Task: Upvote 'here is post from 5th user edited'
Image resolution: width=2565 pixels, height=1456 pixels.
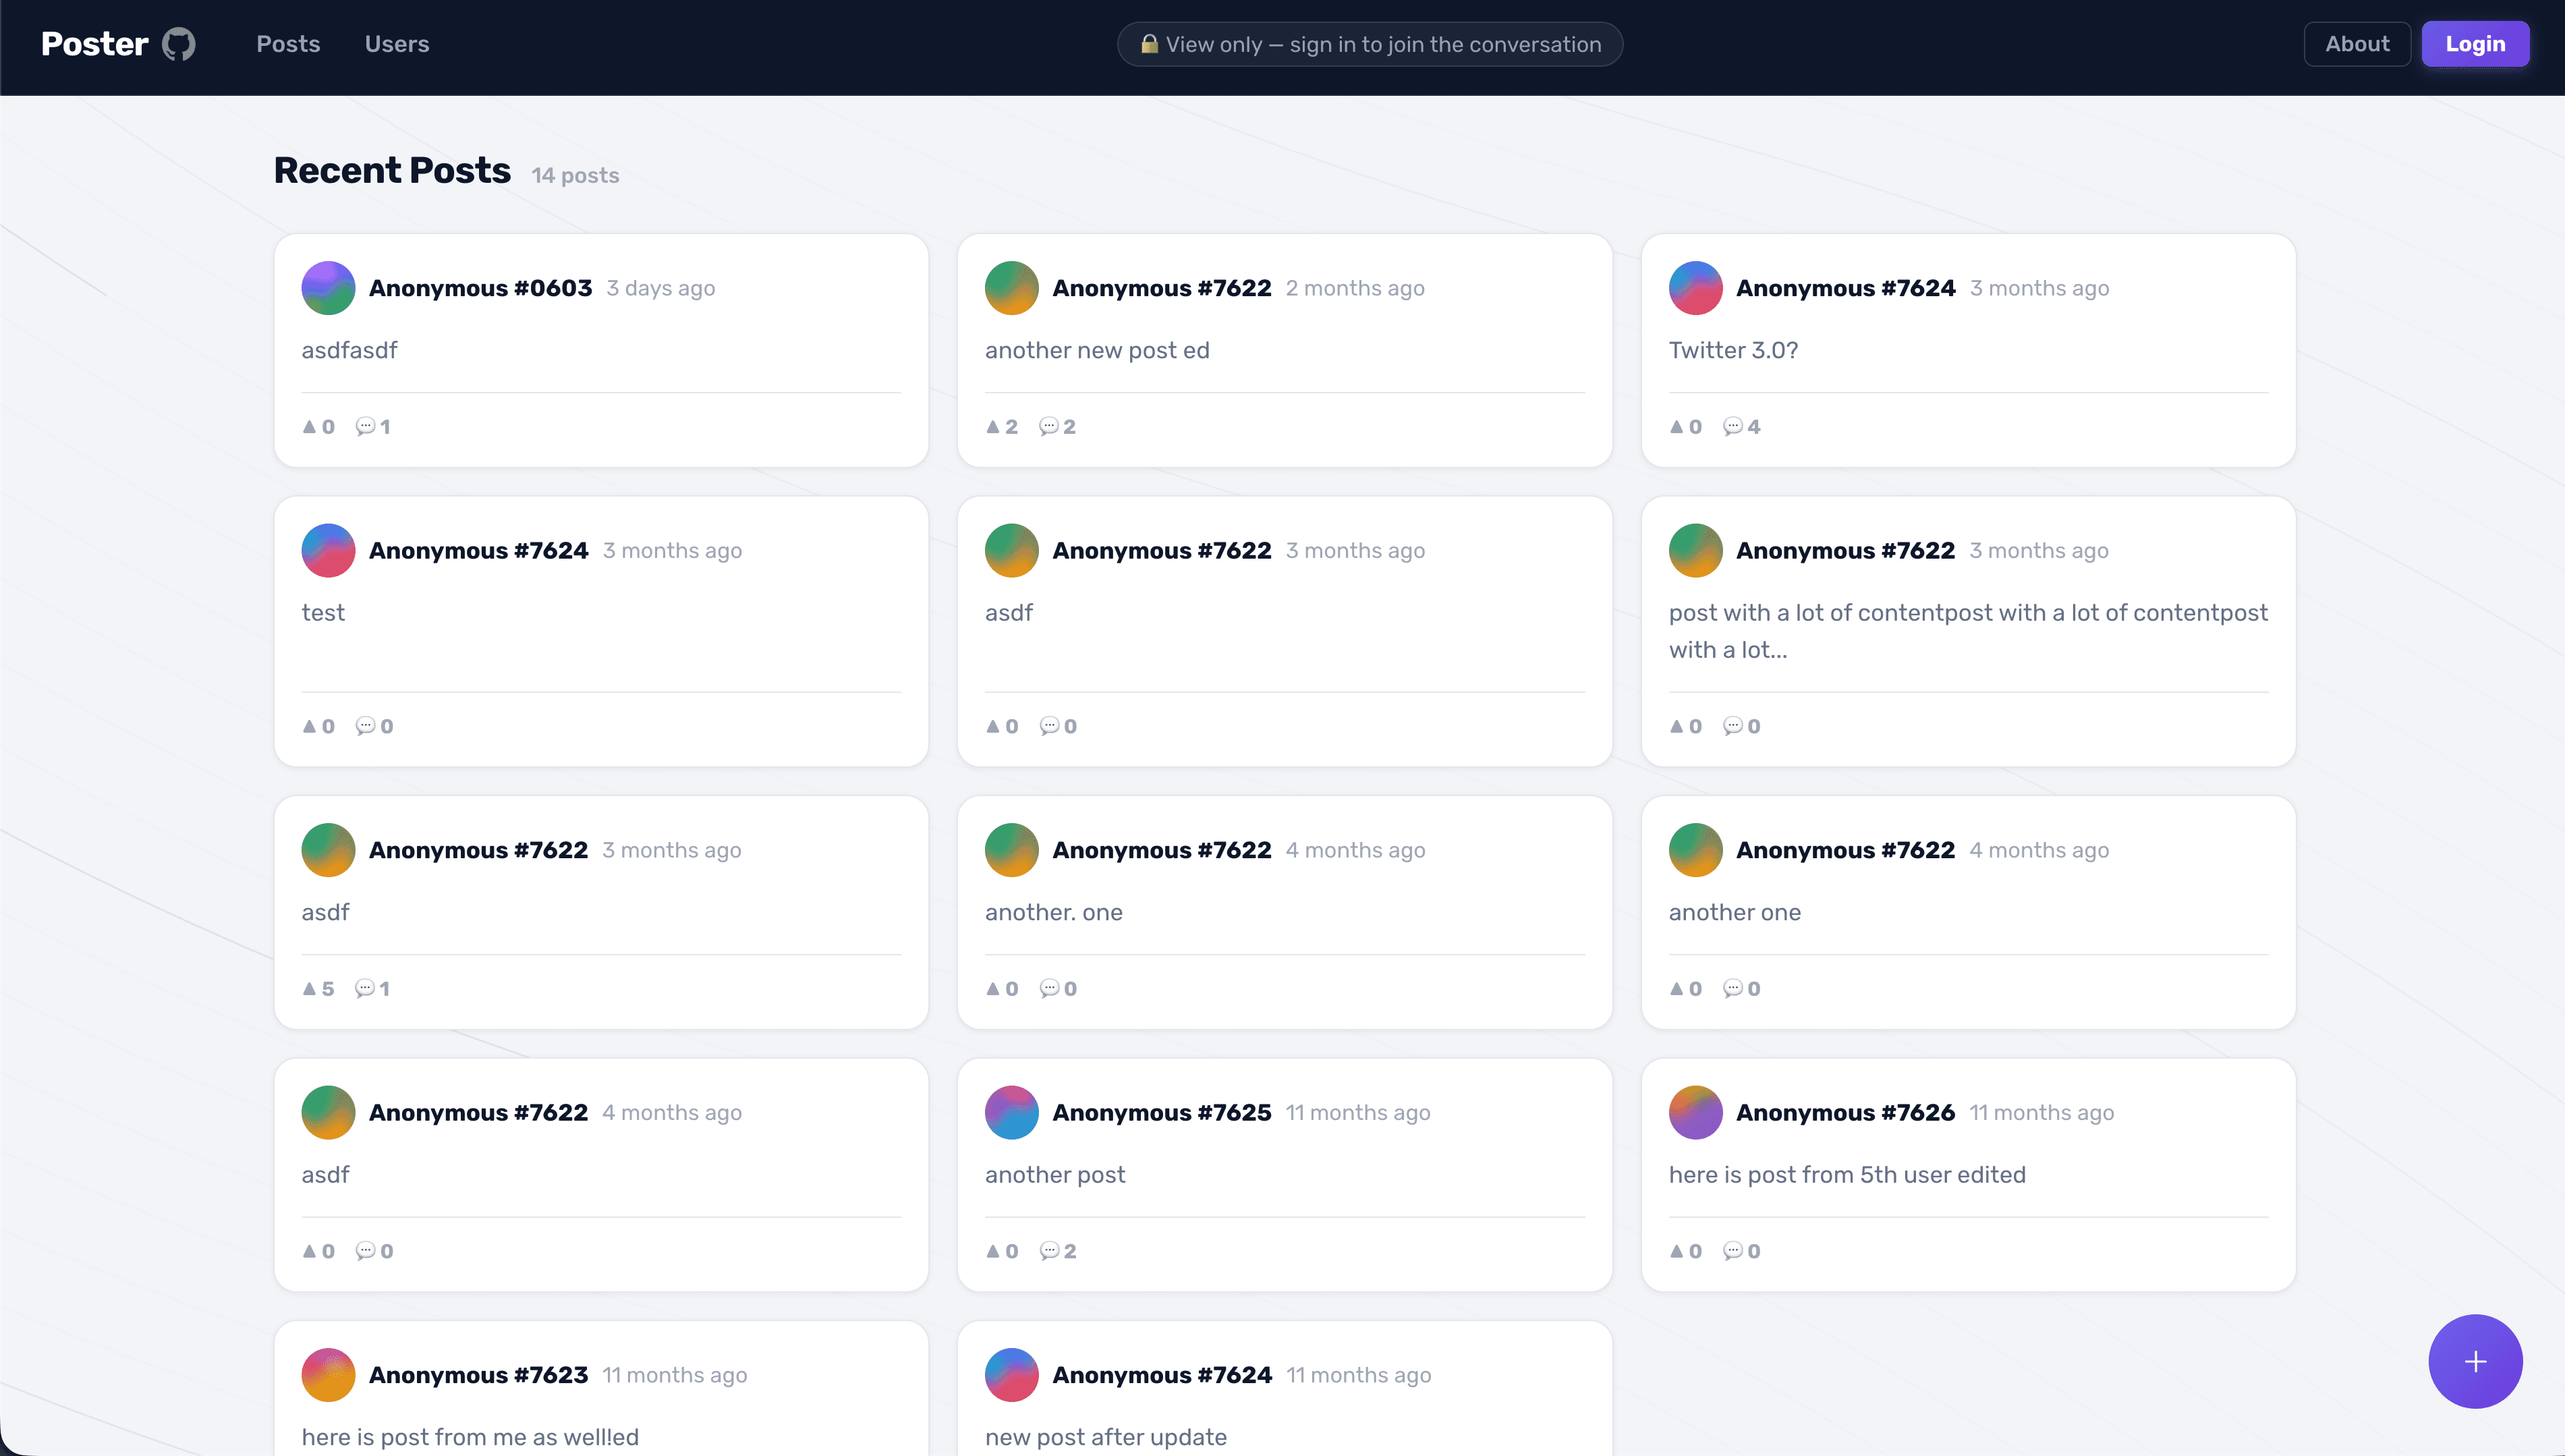Action: [x=1685, y=1251]
